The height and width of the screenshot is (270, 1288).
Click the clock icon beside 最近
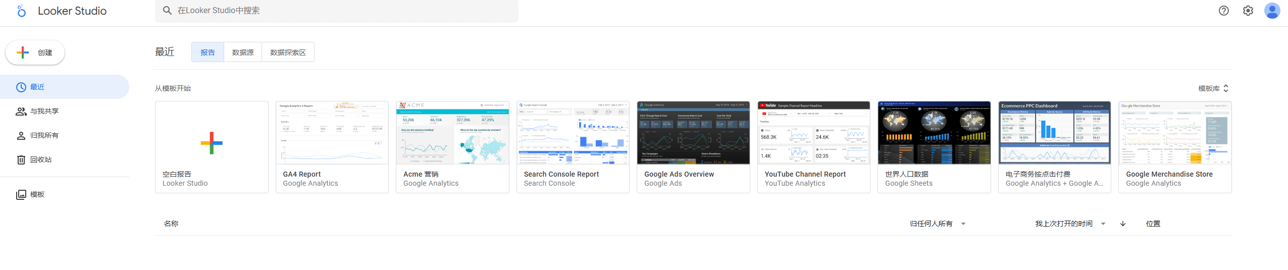point(21,87)
